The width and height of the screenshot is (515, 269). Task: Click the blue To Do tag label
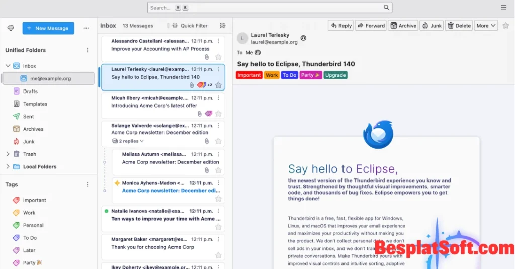(x=289, y=75)
